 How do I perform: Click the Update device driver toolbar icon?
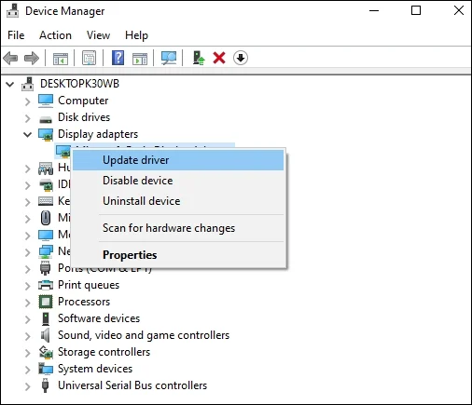[199, 58]
